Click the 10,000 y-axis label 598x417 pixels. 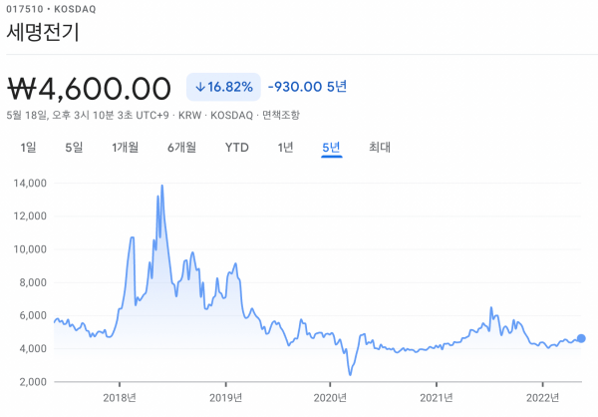[x=30, y=249]
